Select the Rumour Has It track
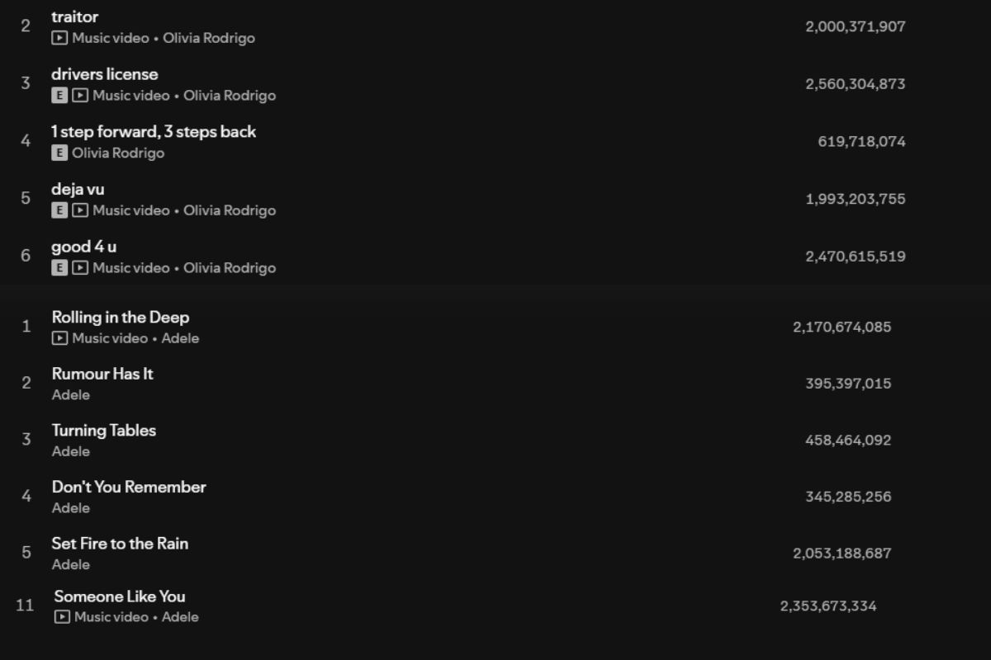Image resolution: width=991 pixels, height=660 pixels. click(102, 374)
